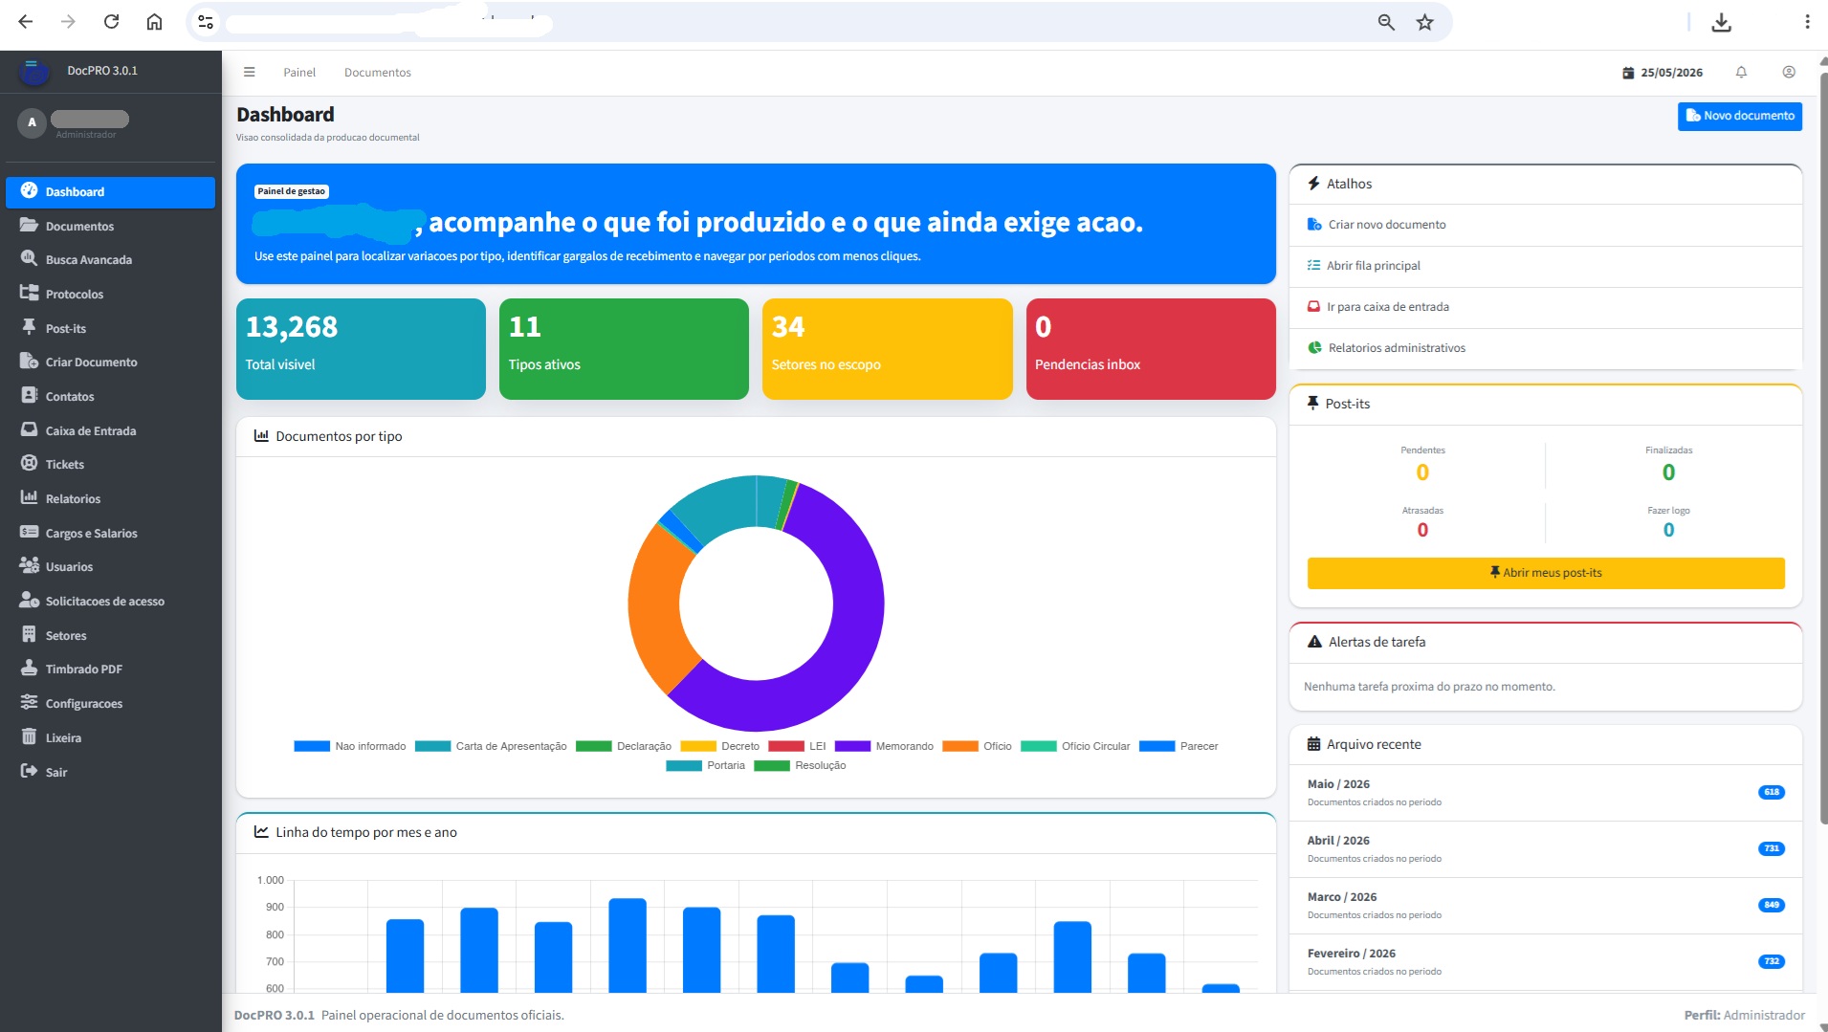Open Protocolos icon in sidebar
1828x1032 pixels.
(29, 293)
